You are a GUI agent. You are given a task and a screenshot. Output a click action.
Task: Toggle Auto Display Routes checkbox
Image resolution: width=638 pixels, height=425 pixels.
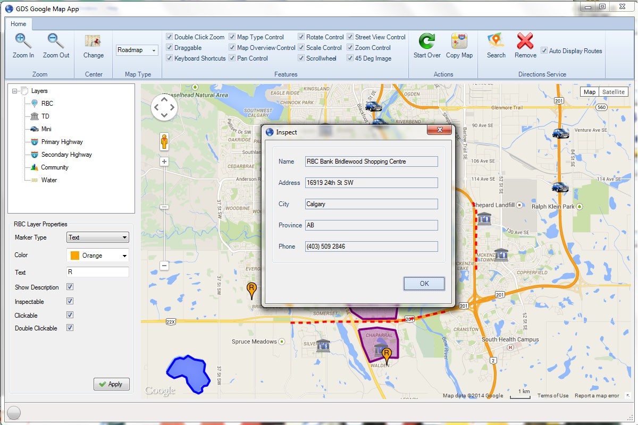coord(544,50)
